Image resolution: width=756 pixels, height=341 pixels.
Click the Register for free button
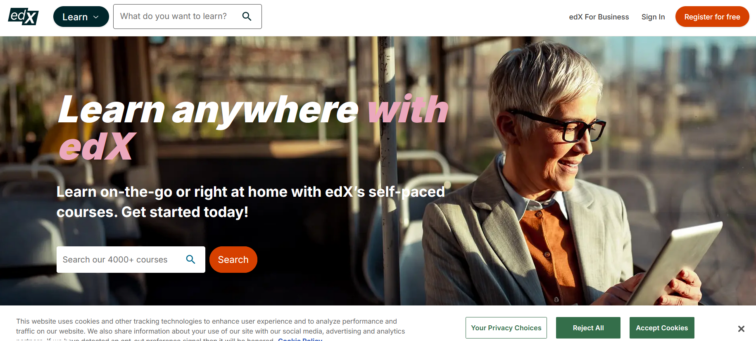click(712, 17)
